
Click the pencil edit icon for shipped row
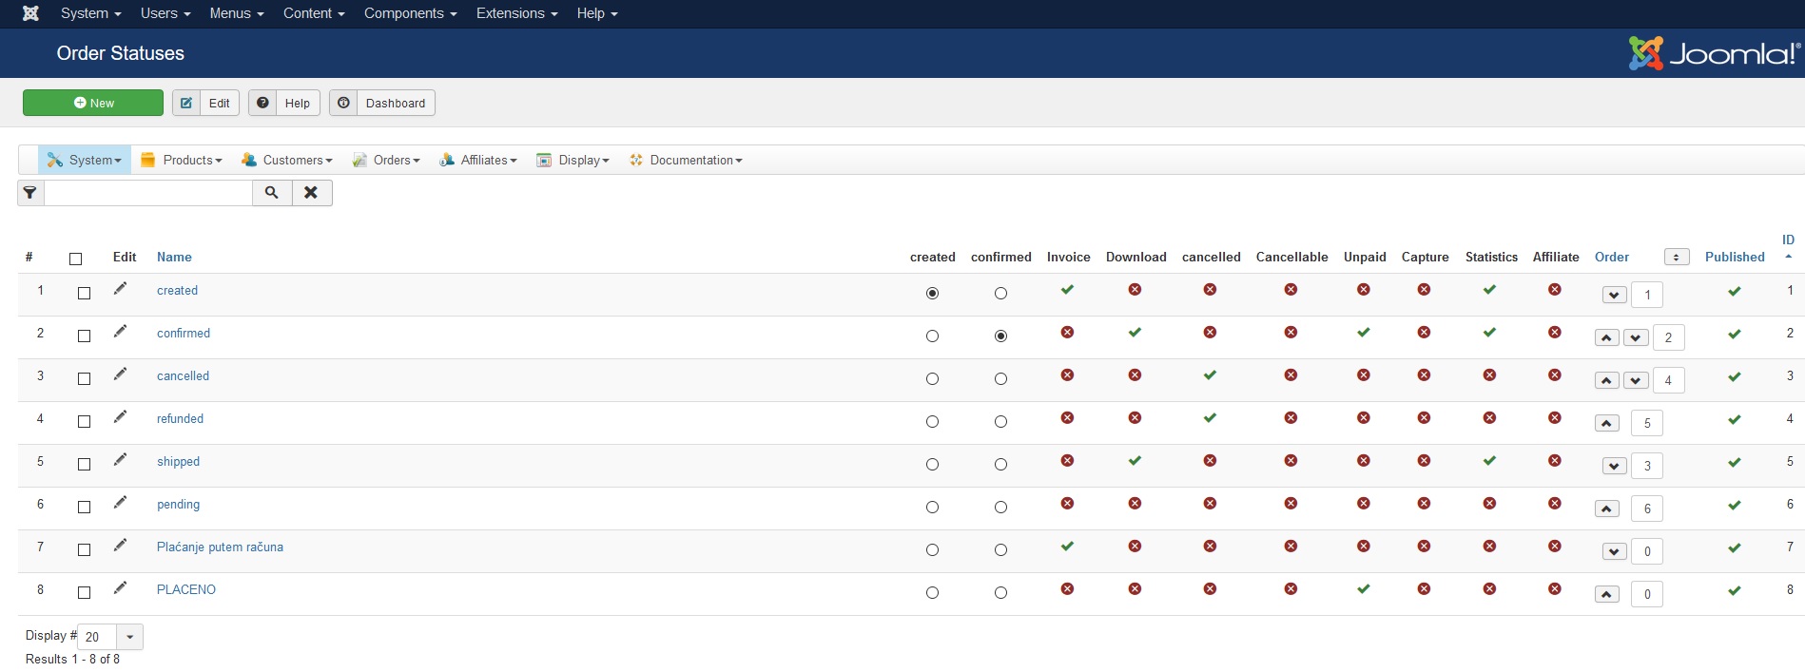pos(120,460)
